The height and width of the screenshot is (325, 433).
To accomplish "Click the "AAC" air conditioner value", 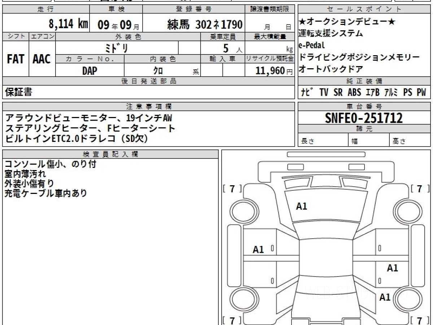I will click(x=42, y=59).
